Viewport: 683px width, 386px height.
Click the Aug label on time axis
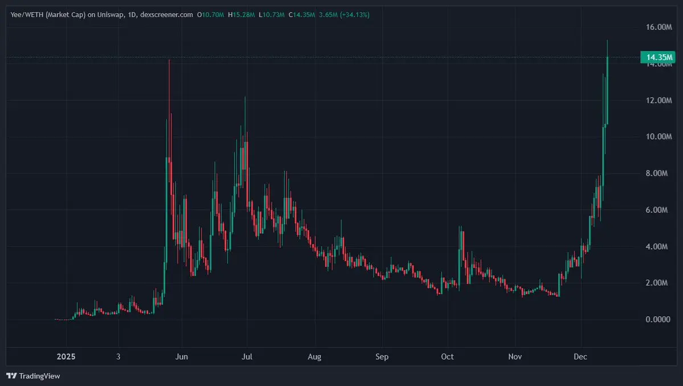[x=314, y=356]
